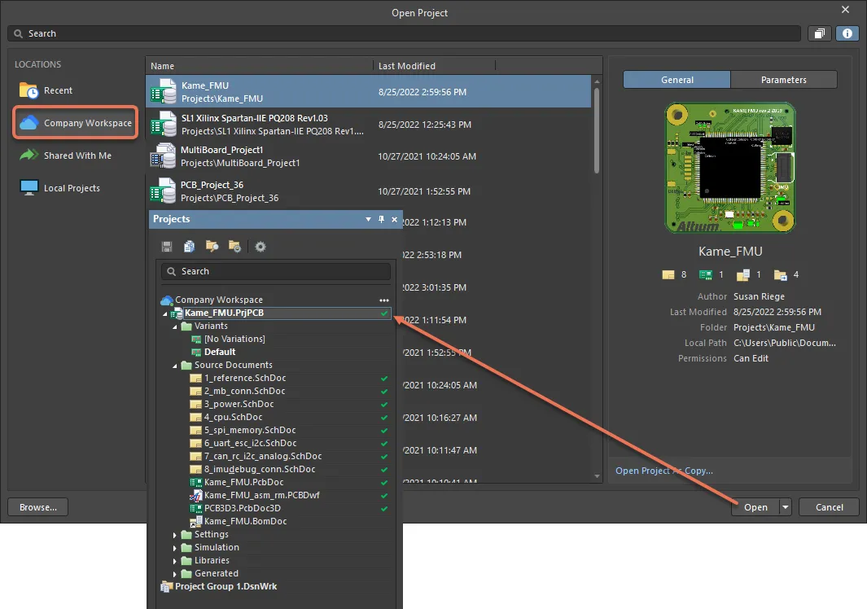Collapse the Source Documents folder
The image size is (867, 609).
point(175,366)
